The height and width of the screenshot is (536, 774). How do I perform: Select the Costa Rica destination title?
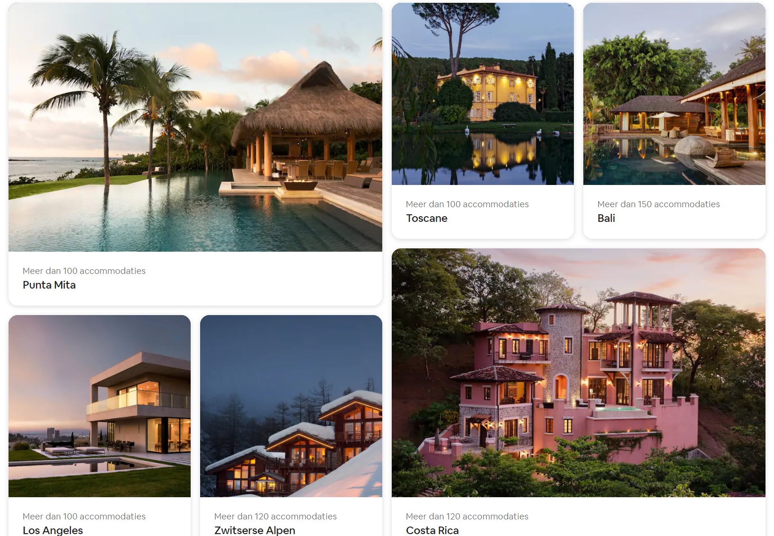(432, 530)
